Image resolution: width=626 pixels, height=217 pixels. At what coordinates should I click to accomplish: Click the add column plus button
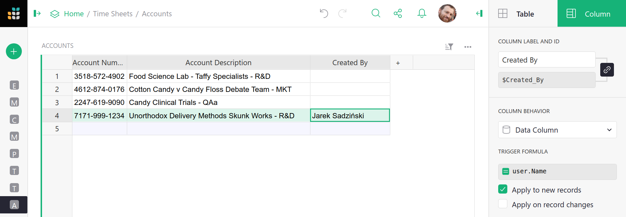(398, 63)
